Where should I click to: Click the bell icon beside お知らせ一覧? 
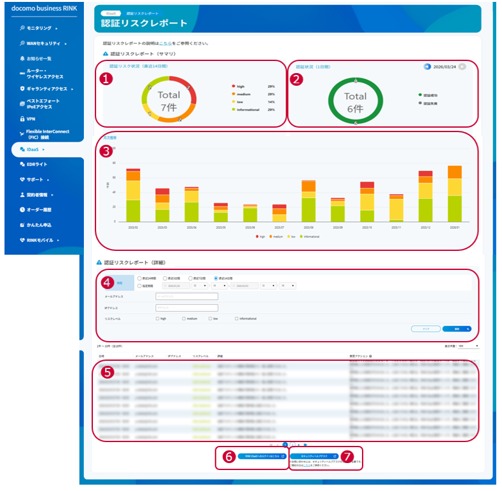[22, 58]
